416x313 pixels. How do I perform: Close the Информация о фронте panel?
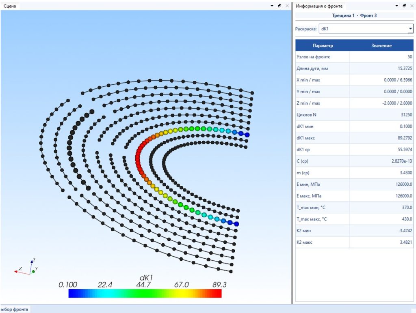click(412, 6)
